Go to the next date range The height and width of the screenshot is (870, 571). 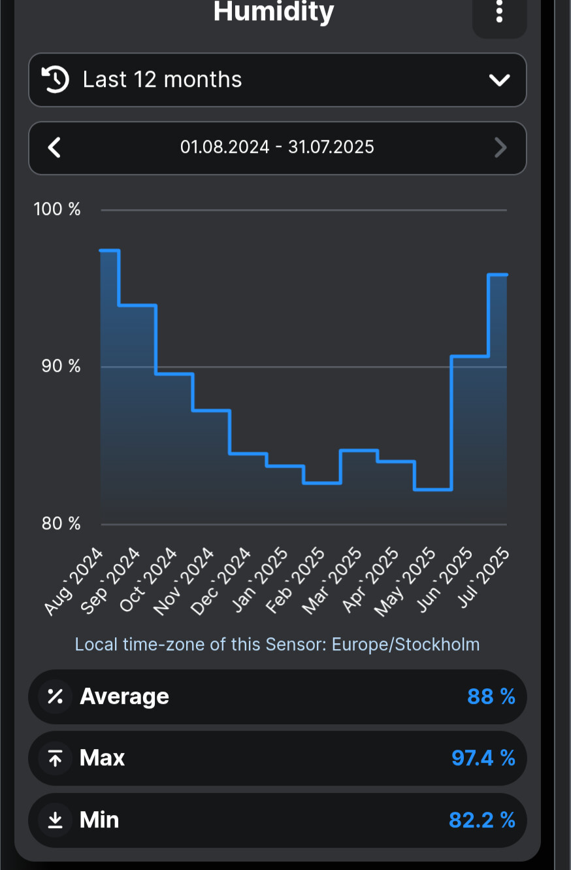[500, 148]
